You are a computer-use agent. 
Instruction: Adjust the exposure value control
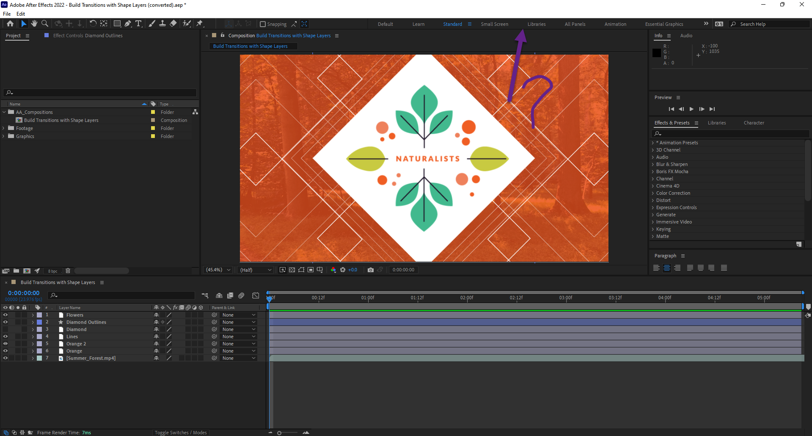click(x=353, y=270)
